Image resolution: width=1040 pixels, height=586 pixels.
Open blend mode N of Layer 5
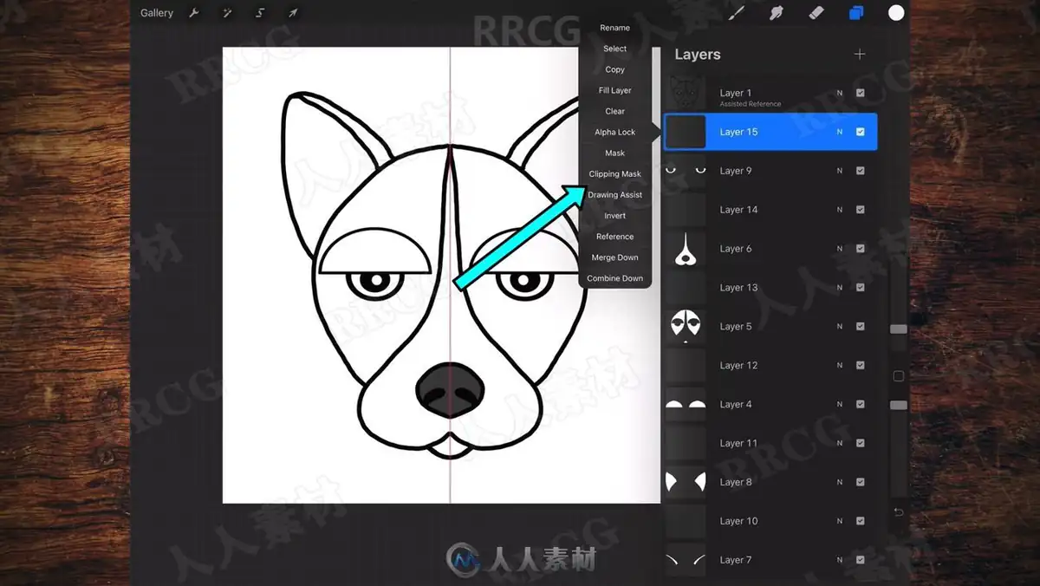[x=839, y=327]
